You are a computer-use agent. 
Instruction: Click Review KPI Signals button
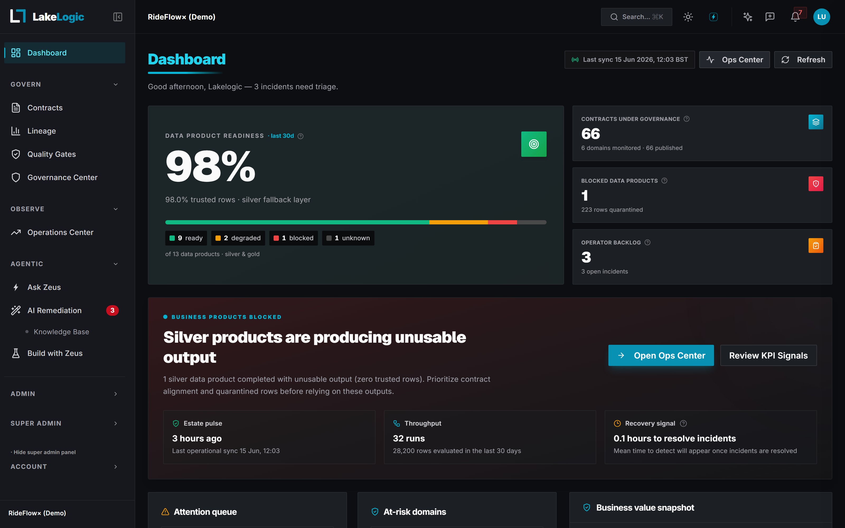click(768, 356)
